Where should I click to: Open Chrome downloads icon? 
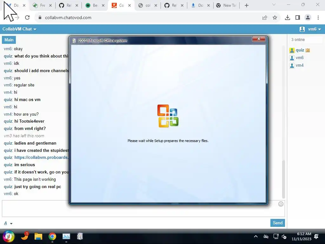click(x=288, y=18)
